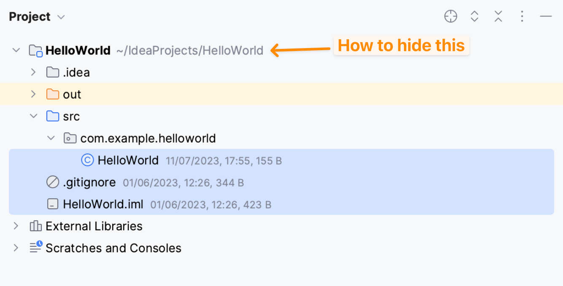The width and height of the screenshot is (563, 286).
Task: Open the Project view dropdown
Action: click(61, 17)
